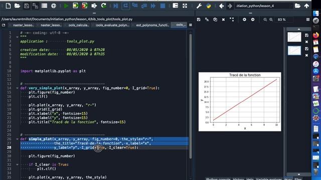321x180 pixels.
Task: Copy plot to clipboard icon
Action: click(x=215, y=19)
